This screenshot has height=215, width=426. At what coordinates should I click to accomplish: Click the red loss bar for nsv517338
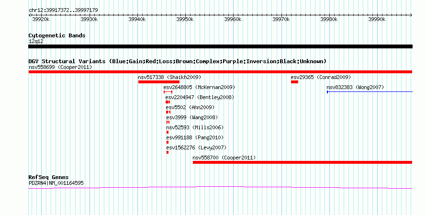(x=159, y=82)
